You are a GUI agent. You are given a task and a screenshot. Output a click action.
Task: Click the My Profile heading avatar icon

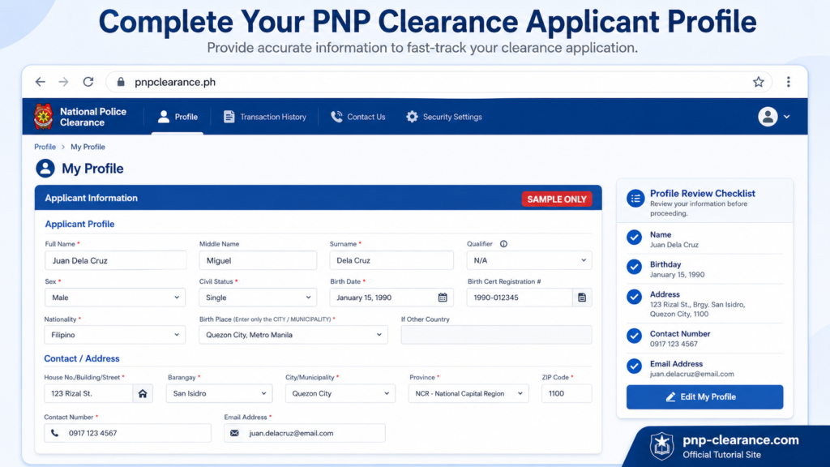45,169
